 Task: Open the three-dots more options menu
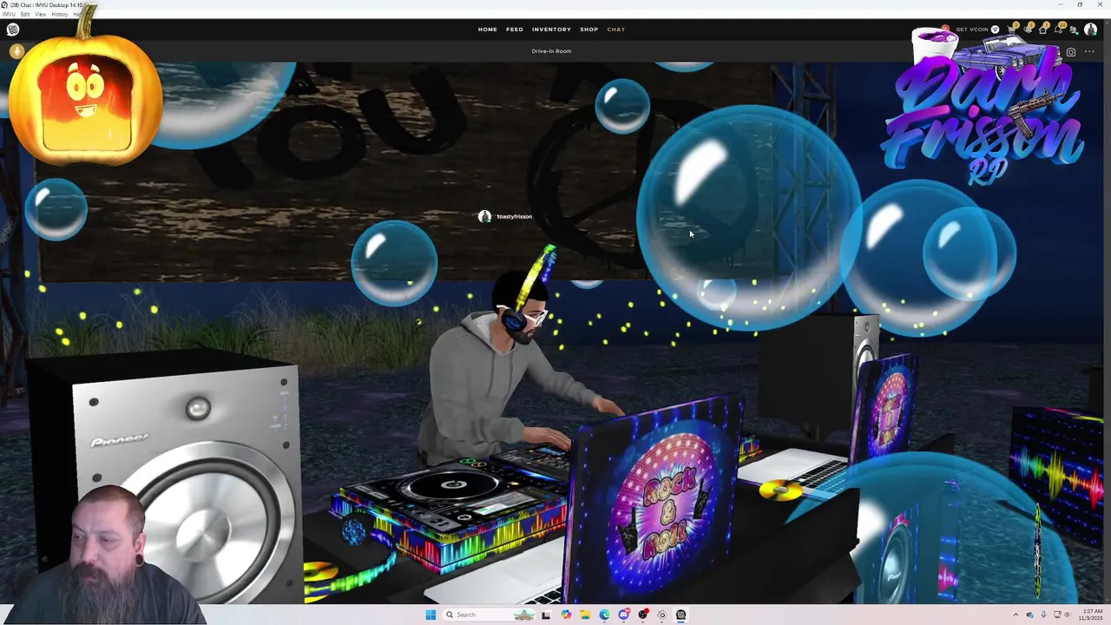click(1089, 52)
